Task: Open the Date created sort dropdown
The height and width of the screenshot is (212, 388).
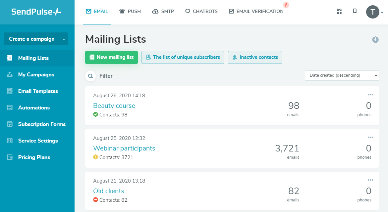Action: (342, 75)
